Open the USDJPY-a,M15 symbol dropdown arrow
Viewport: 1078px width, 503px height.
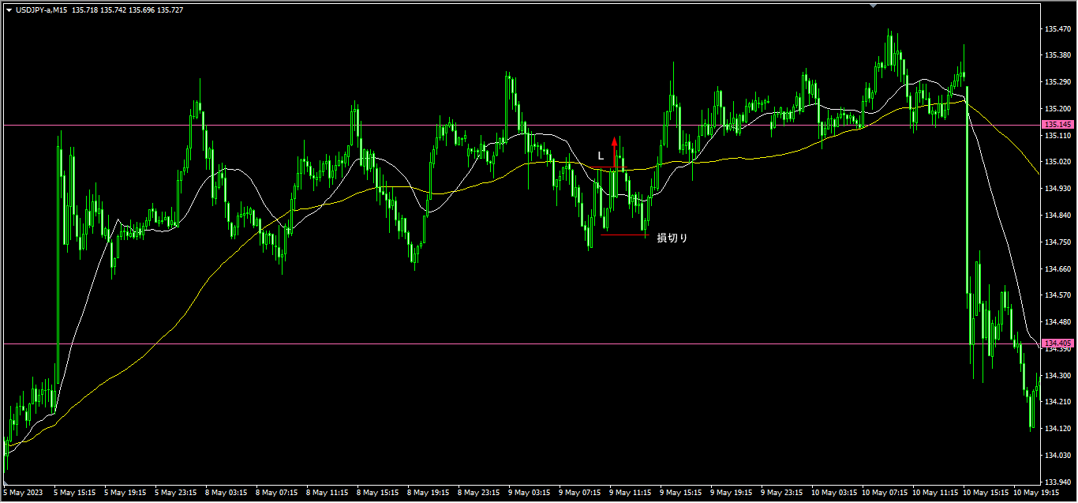[x=9, y=10]
